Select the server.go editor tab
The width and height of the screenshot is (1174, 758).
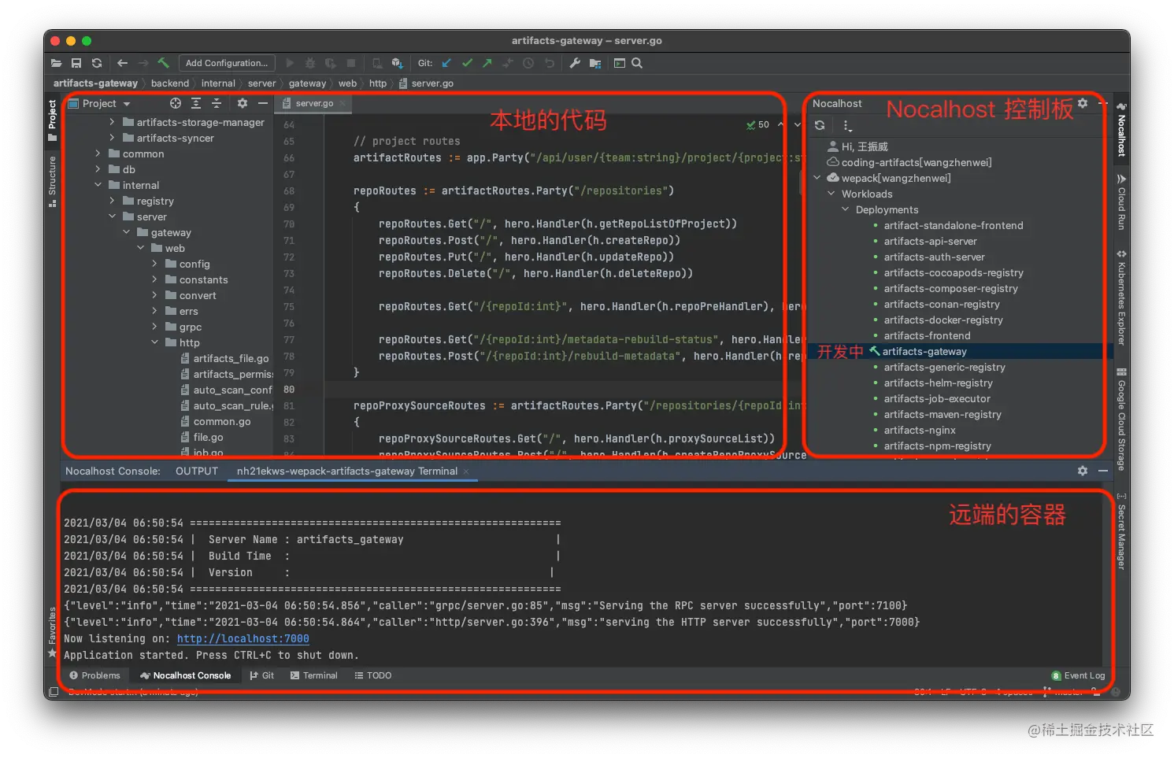[314, 103]
